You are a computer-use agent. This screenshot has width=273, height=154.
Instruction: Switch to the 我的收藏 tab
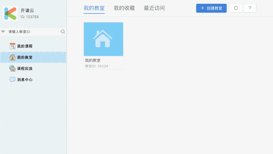124,8
